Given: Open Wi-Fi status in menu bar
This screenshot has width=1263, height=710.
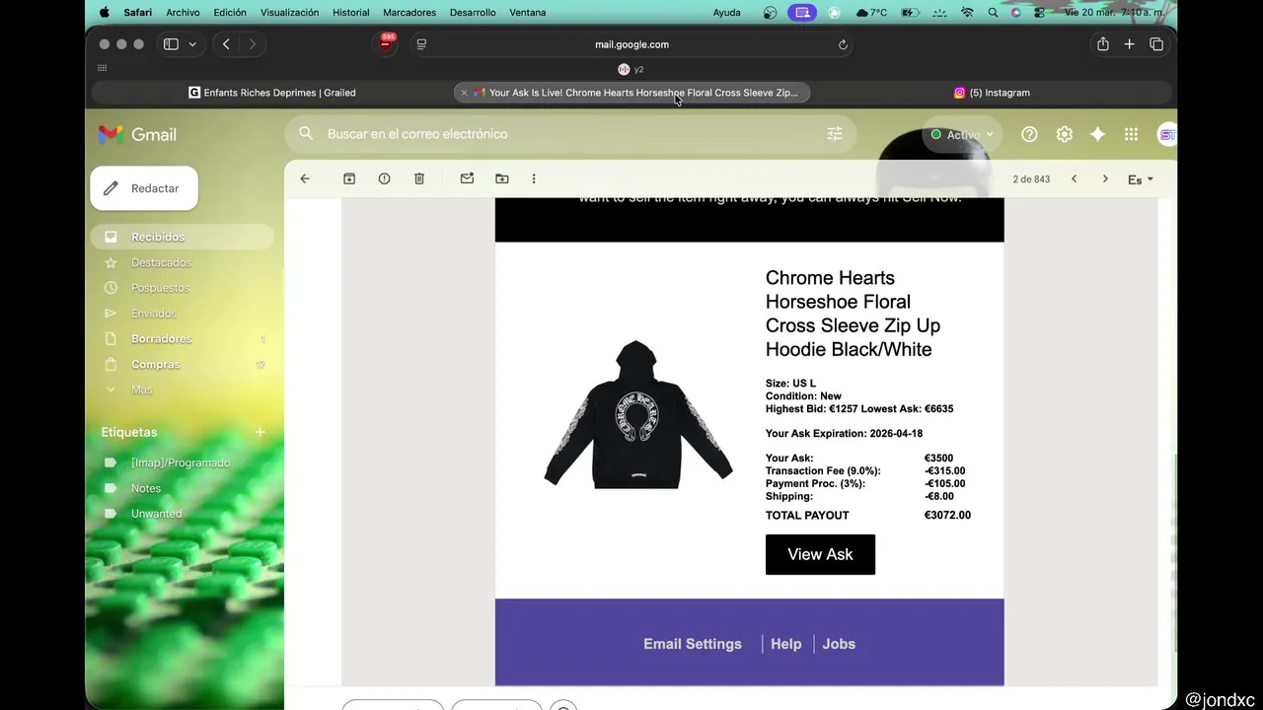Looking at the screenshot, I should [967, 13].
